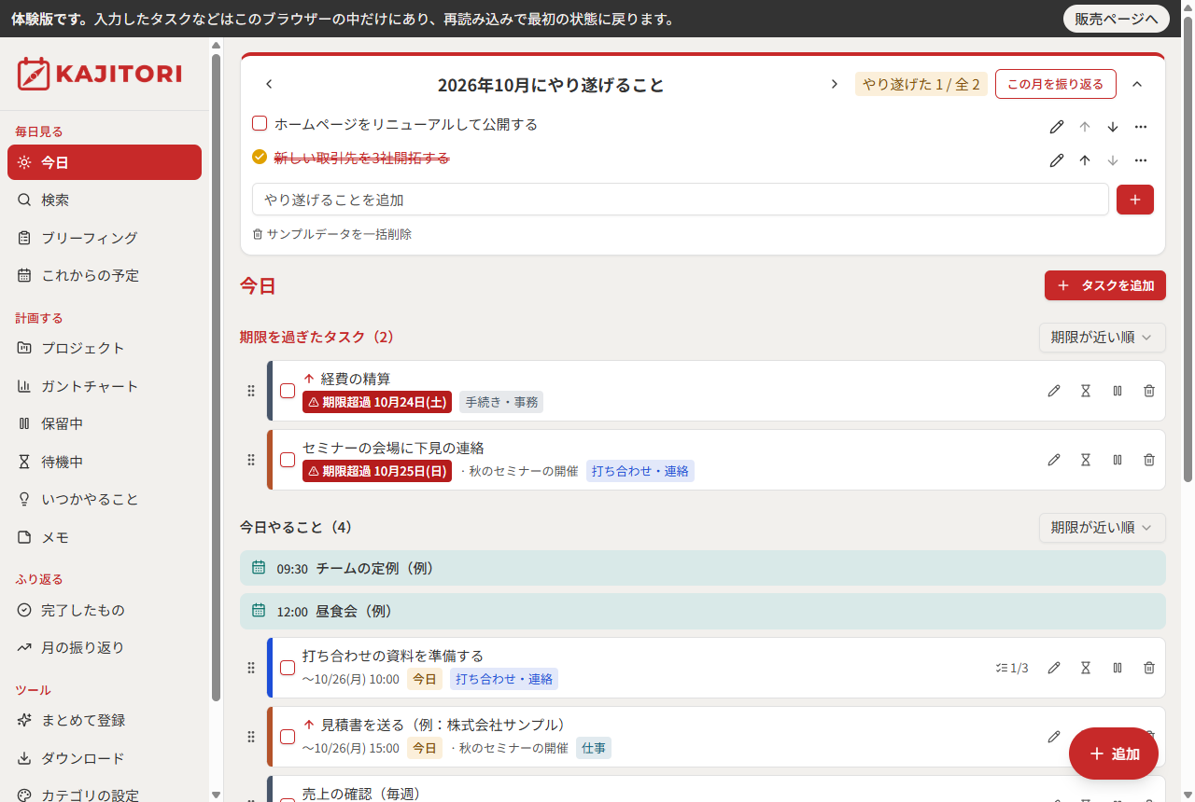Move 新しい取引先を3社開拓する goal up
The width and height of the screenshot is (1195, 802).
coord(1085,160)
